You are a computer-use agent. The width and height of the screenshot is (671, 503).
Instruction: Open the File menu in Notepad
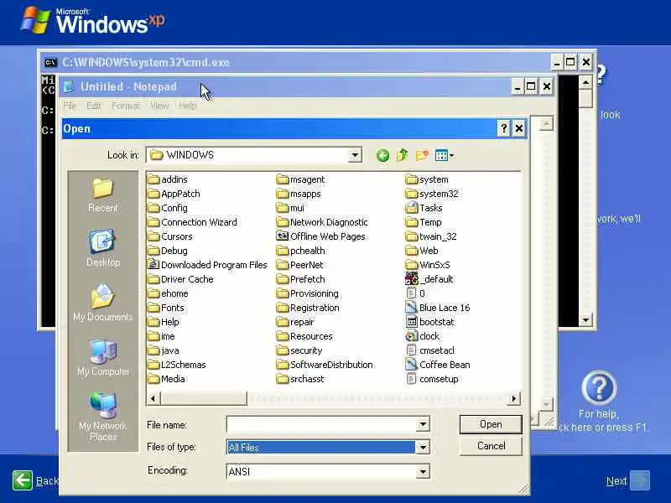point(70,106)
